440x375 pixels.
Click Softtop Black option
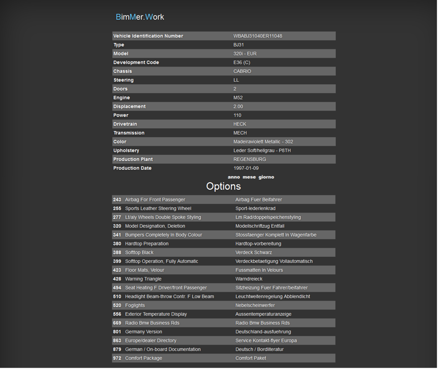[139, 252]
